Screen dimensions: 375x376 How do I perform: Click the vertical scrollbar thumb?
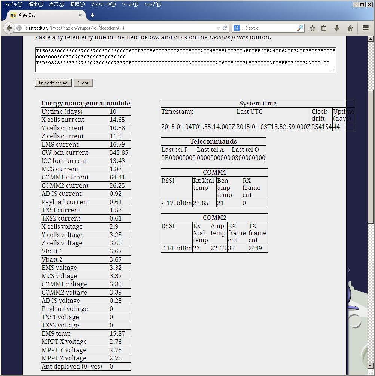tap(371, 156)
